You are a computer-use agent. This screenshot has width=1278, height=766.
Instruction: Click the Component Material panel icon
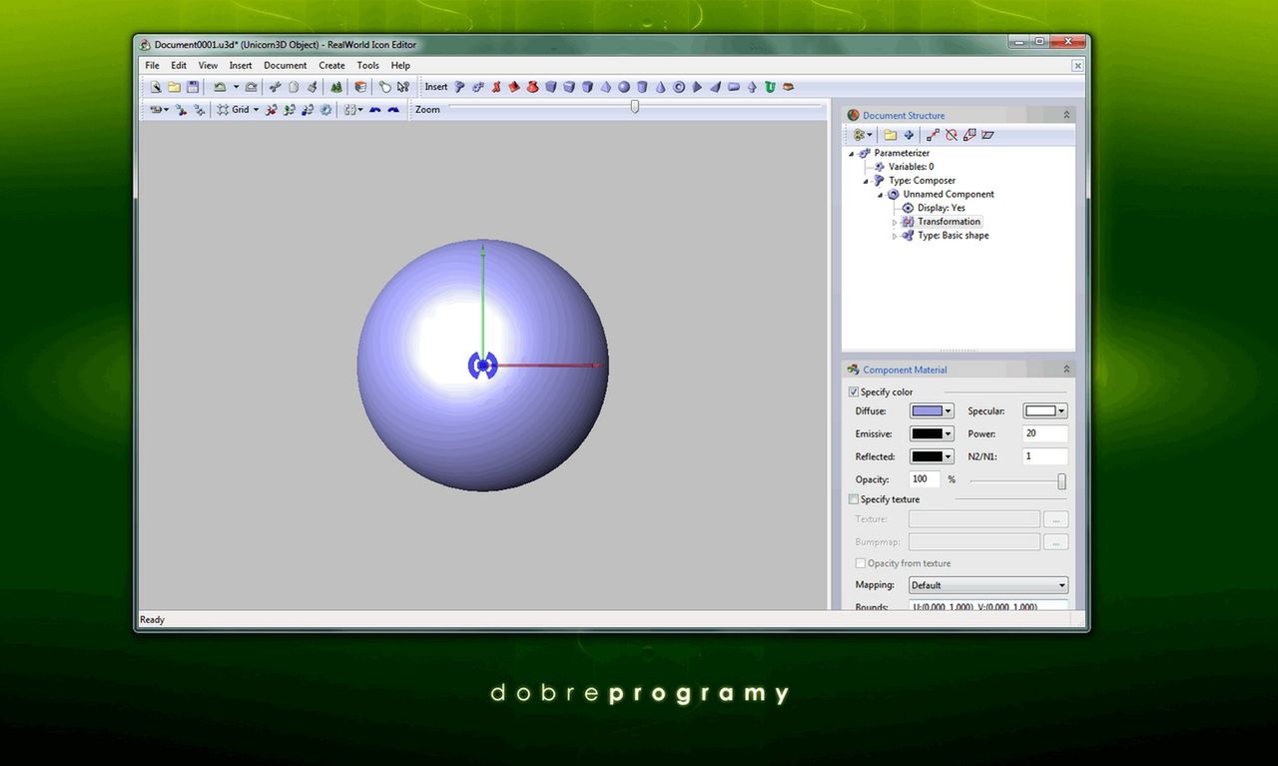[x=853, y=370]
